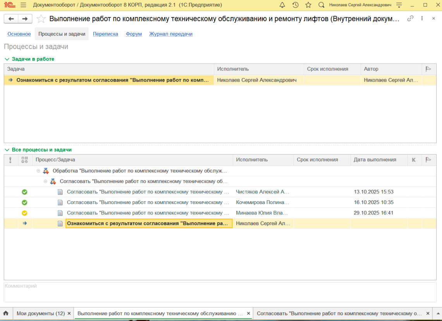Go to the home page icon
Image resolution: width=442 pixels, height=321 pixels.
(6, 313)
